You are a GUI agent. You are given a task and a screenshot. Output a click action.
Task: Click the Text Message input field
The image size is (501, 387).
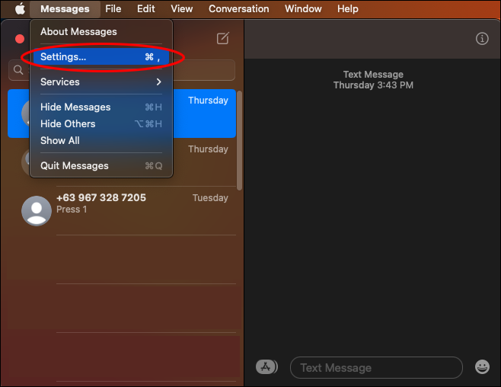tap(376, 367)
